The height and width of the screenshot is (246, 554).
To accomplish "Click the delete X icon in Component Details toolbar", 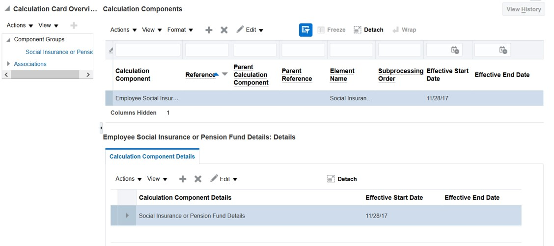I will 198,179.
